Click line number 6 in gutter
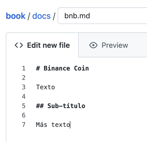147x142 pixels. click(x=24, y=115)
